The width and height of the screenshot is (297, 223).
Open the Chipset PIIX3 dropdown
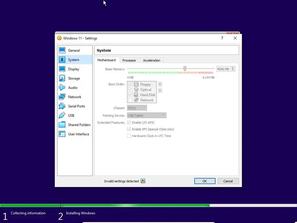[x=137, y=108]
